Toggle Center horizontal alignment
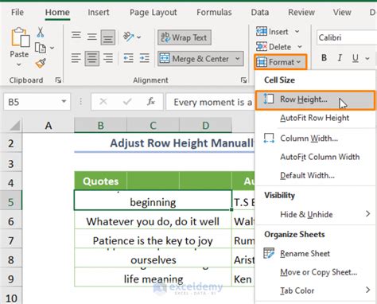The height and width of the screenshot is (304, 377). (x=92, y=58)
